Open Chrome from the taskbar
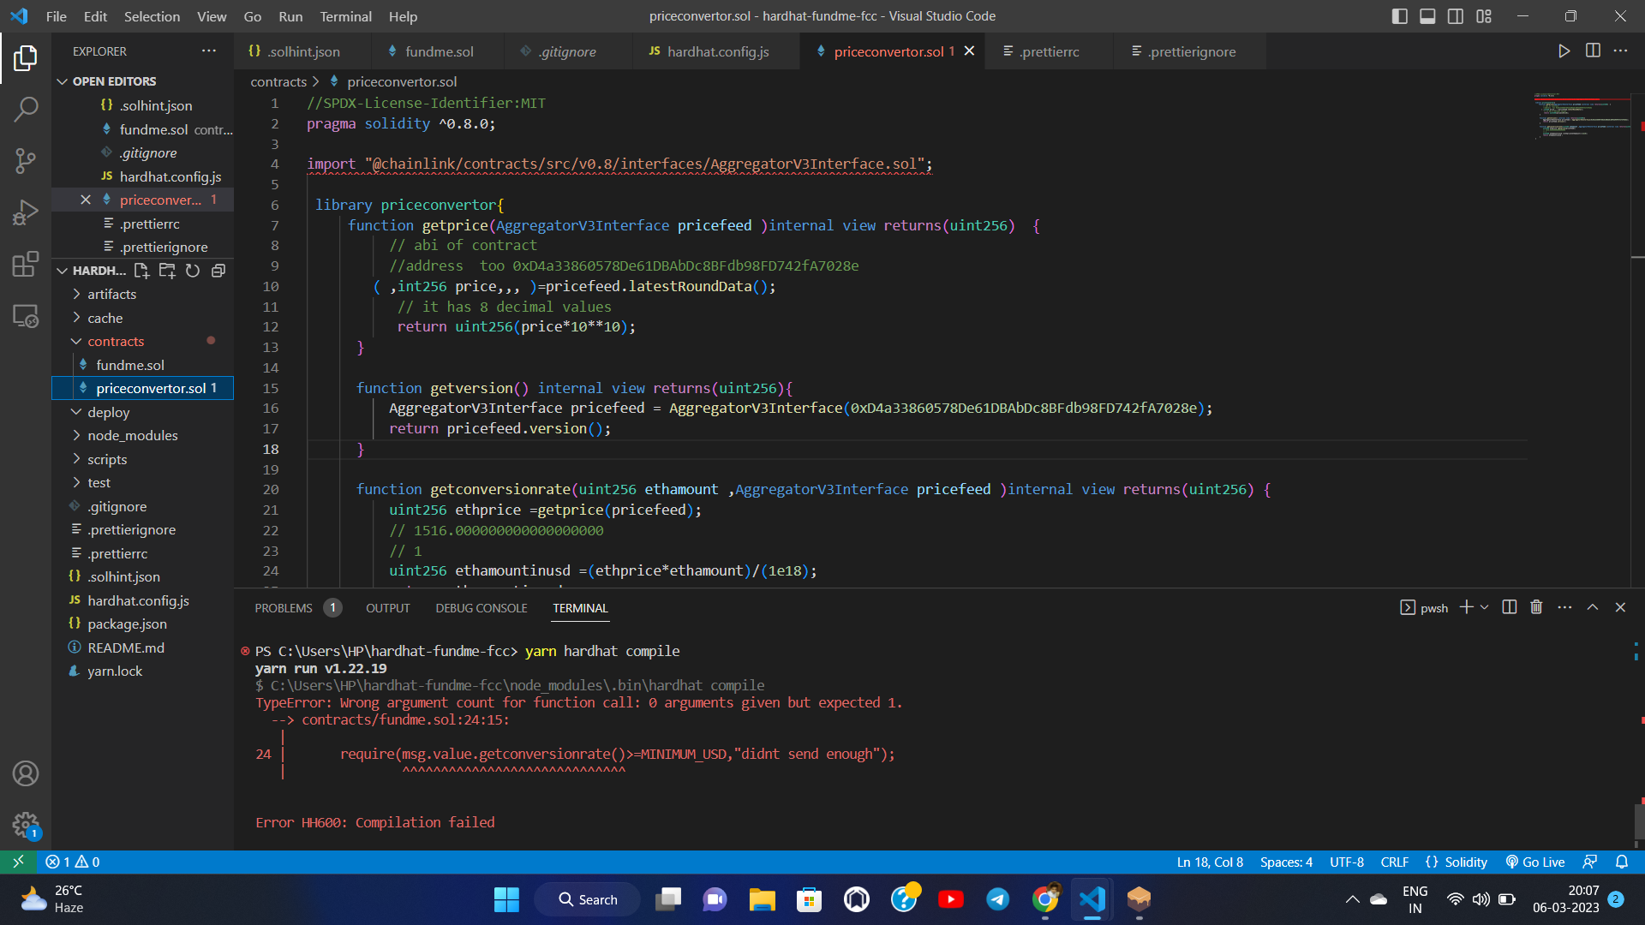1645x925 pixels. point(1044,899)
